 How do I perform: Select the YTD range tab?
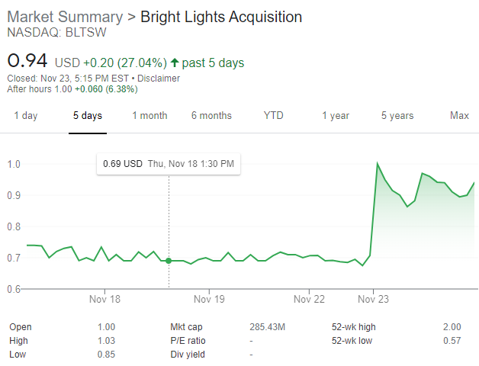tap(273, 115)
